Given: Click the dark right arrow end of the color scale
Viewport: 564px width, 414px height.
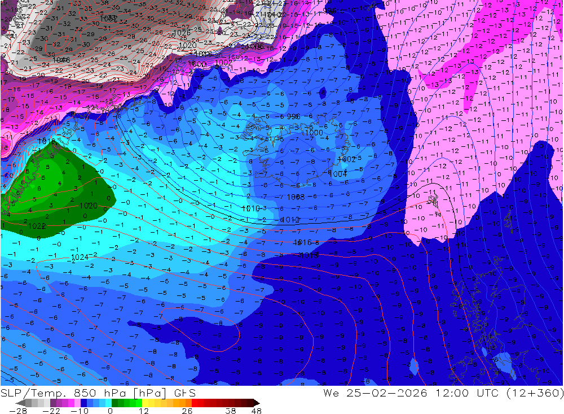Looking at the screenshot, I should [257, 403].
